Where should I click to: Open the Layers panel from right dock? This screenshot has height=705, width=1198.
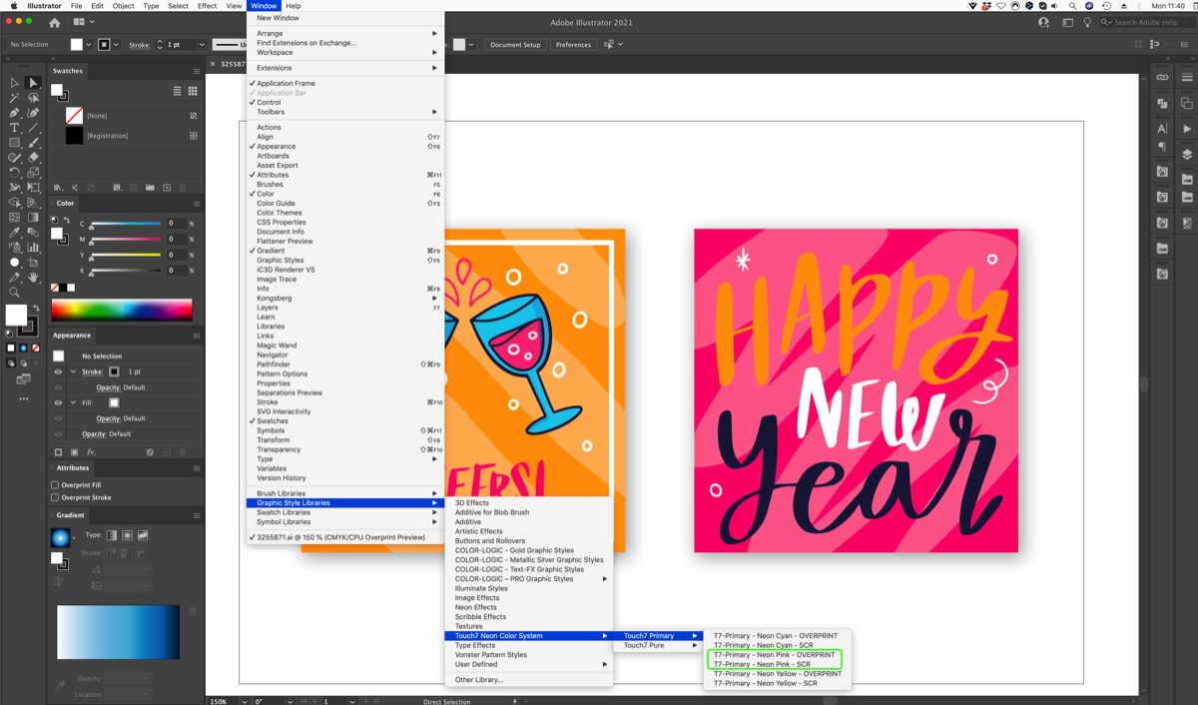(1186, 155)
